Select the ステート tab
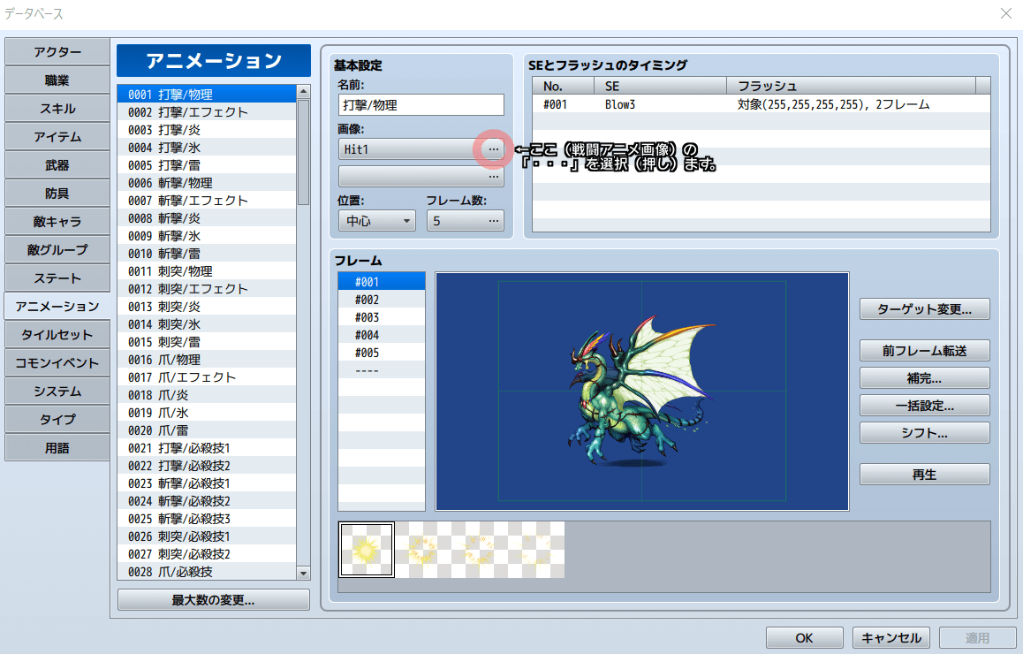The height and width of the screenshot is (654, 1023). (57, 278)
